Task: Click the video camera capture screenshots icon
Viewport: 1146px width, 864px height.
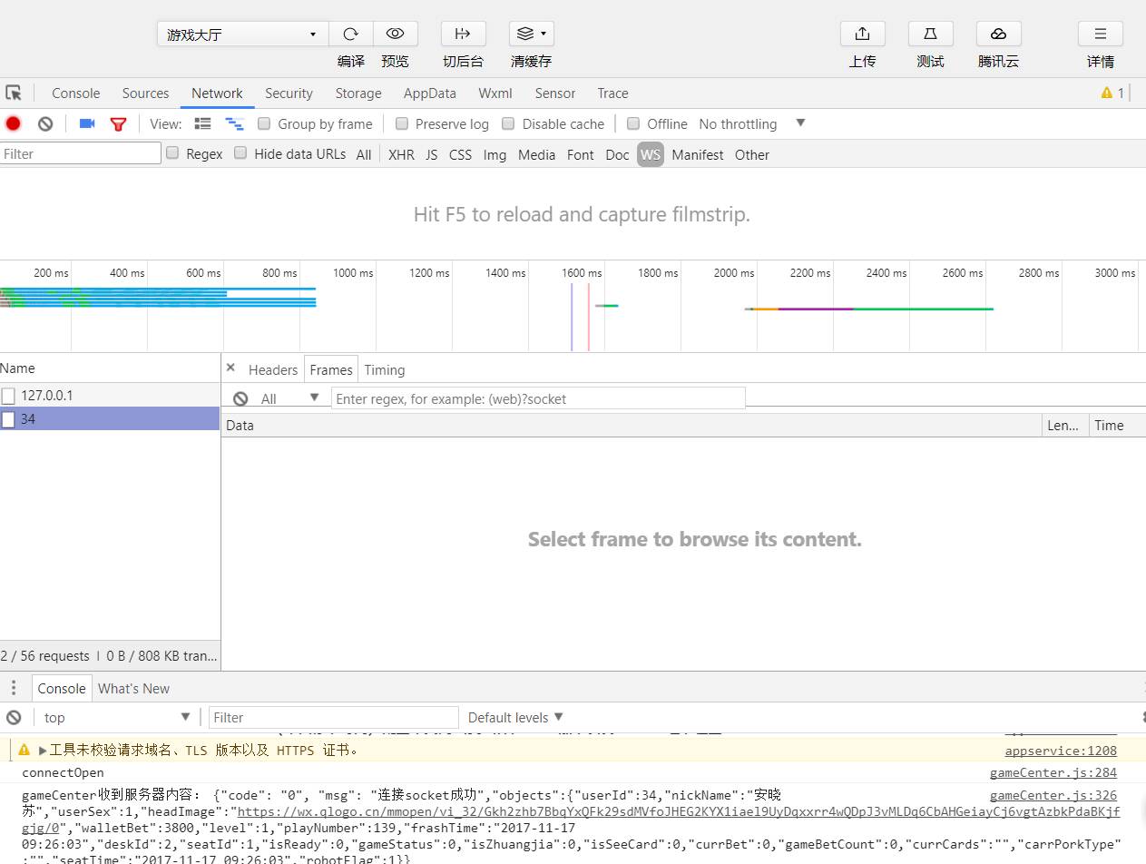Action: pos(87,124)
